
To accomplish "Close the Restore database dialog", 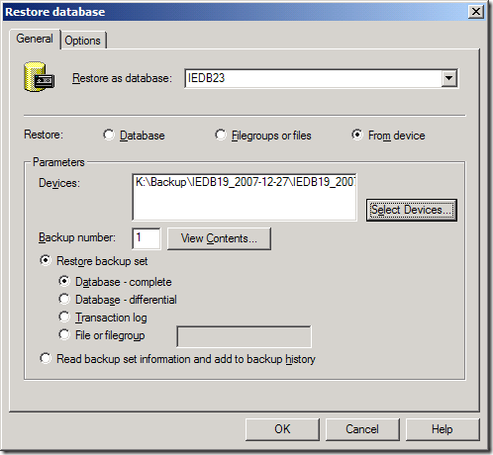I will coord(476,12).
